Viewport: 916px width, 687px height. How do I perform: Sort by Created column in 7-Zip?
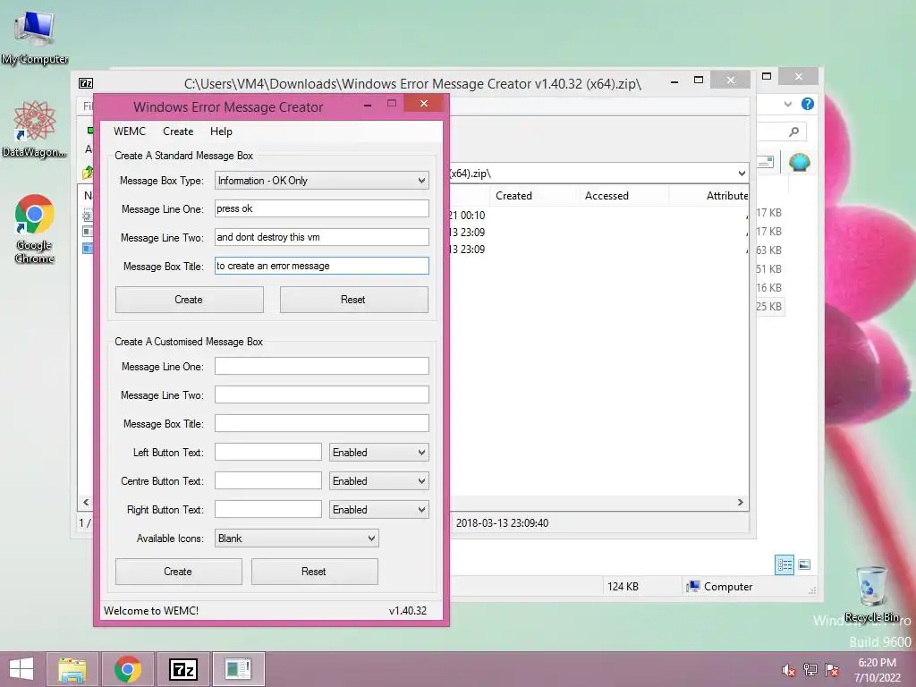(533, 196)
